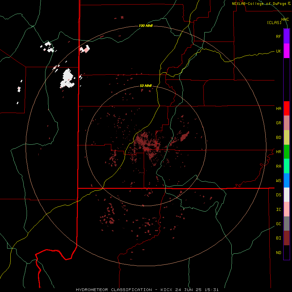
Task: Click the RF purple legend swatch
Action: pyautogui.click(x=286, y=36)
